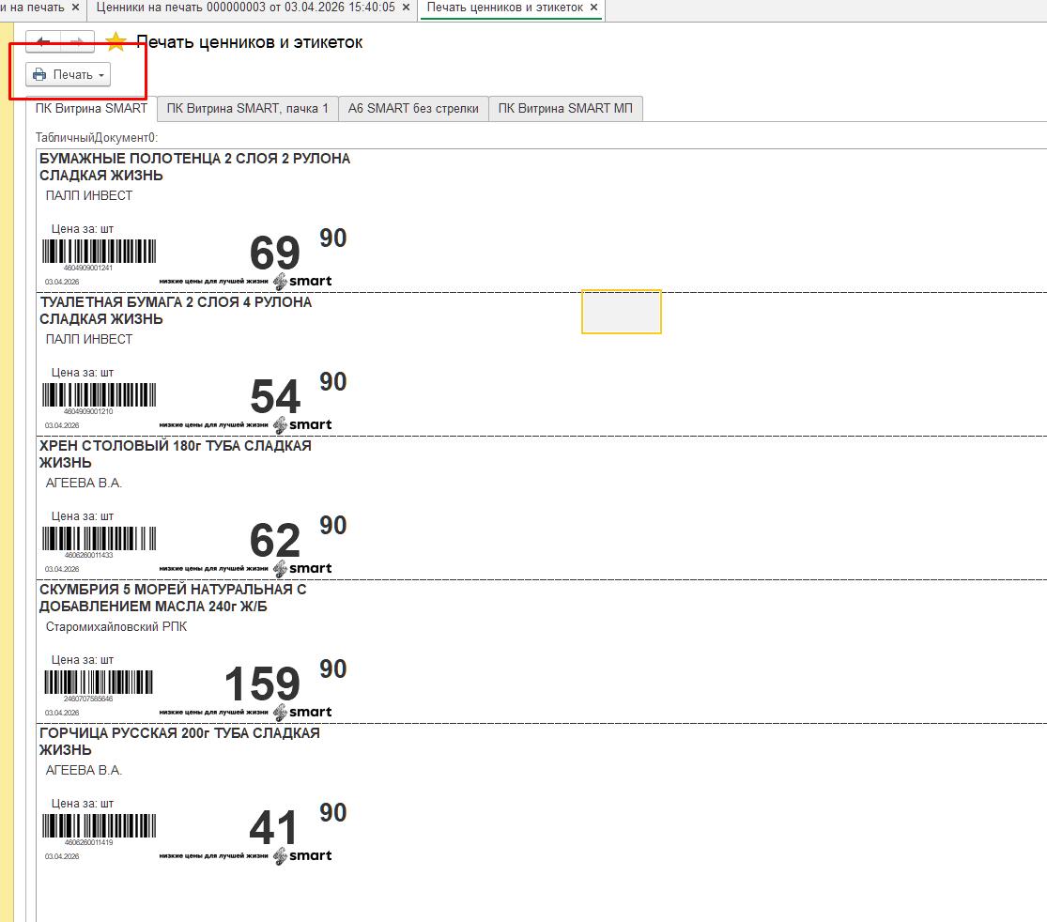Select the А6 SMART без стрелки tab
The image size is (1047, 922).
(x=413, y=109)
